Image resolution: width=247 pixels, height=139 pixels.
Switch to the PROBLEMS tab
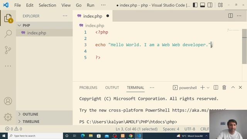pyautogui.click(x=88, y=88)
